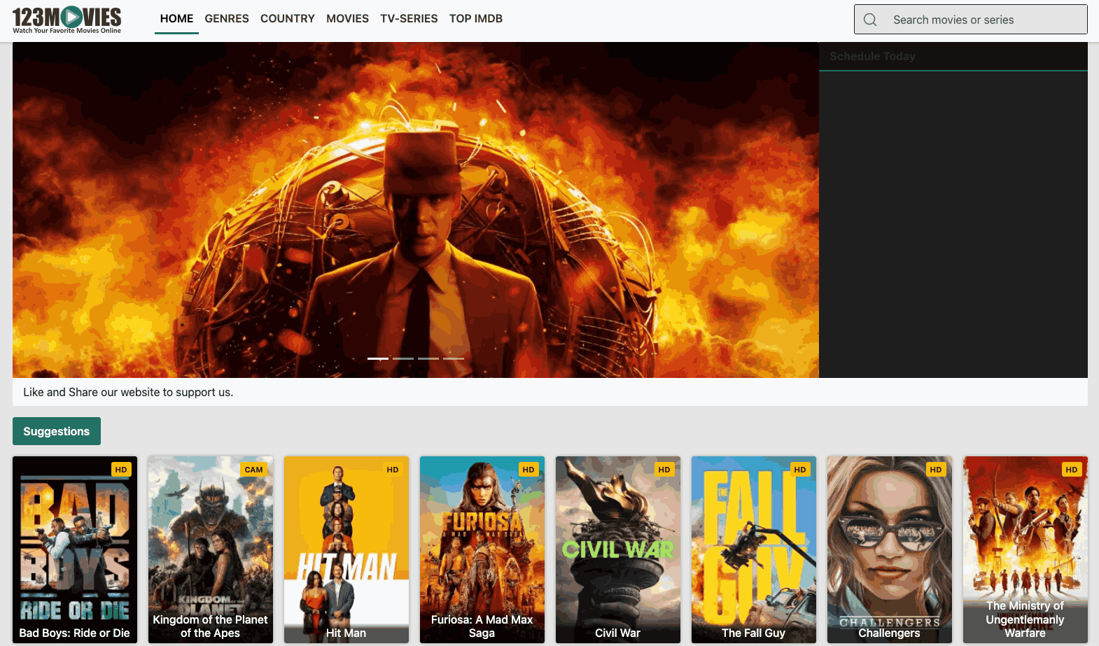Select the fourth carousel slide indicator
Image resolution: width=1099 pixels, height=646 pixels.
[454, 358]
